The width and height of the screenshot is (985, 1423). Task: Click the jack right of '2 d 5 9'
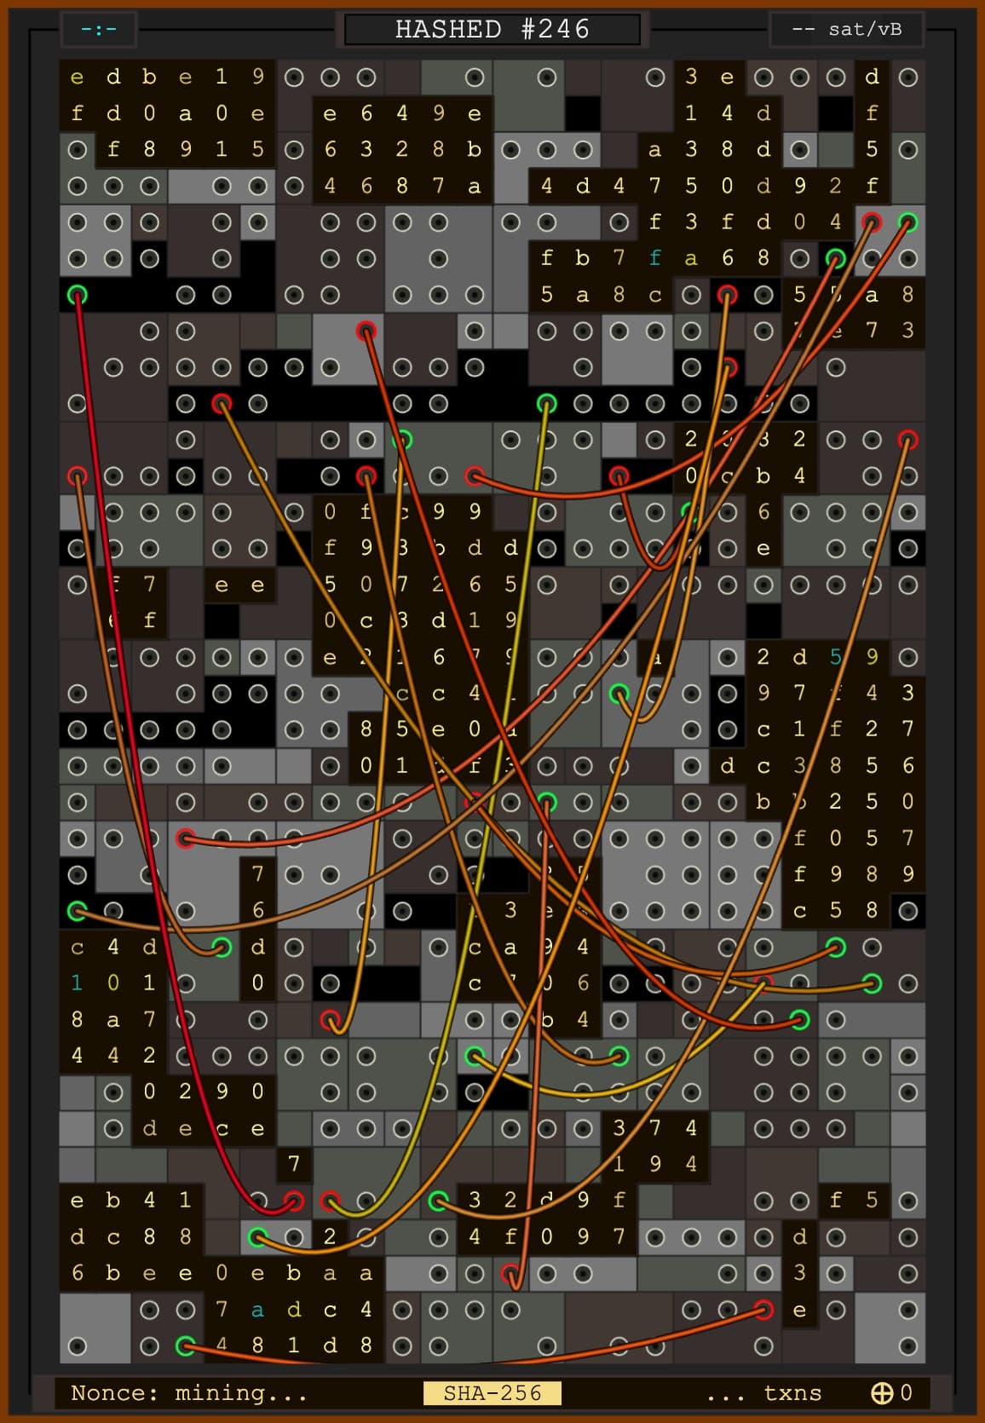coord(908,657)
